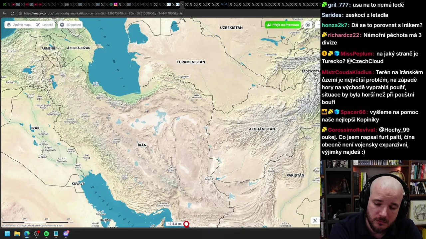Select Mashhad city label on the map
Screen dimensions: 426x239
click(196, 97)
